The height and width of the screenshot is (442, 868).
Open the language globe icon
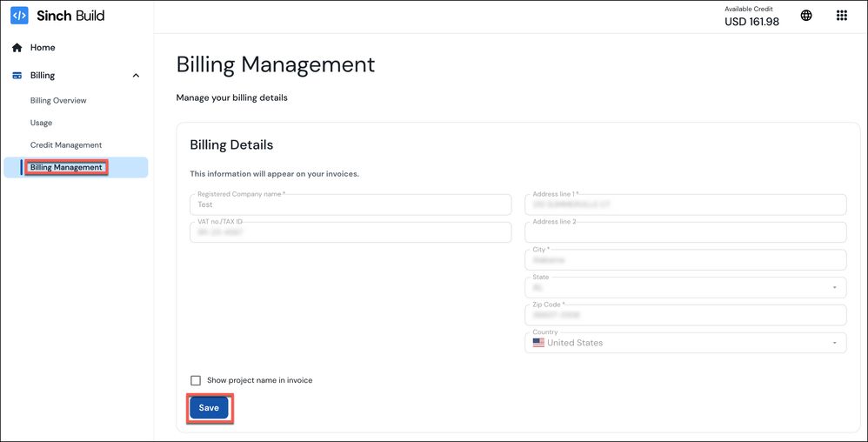806,16
